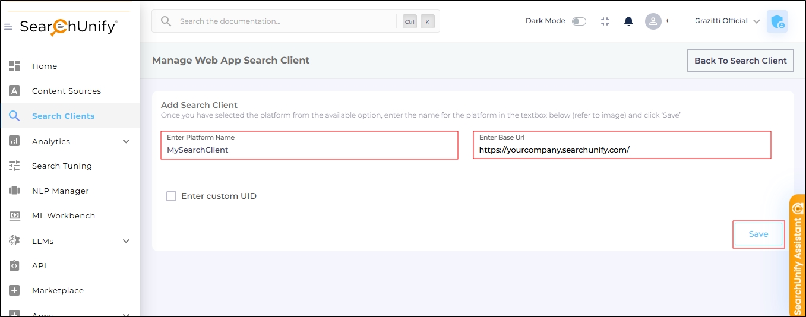Open the SearchUnify Assistant side tab

(x=797, y=255)
